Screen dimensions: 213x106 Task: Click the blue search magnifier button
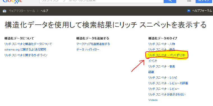[x=170, y=1]
